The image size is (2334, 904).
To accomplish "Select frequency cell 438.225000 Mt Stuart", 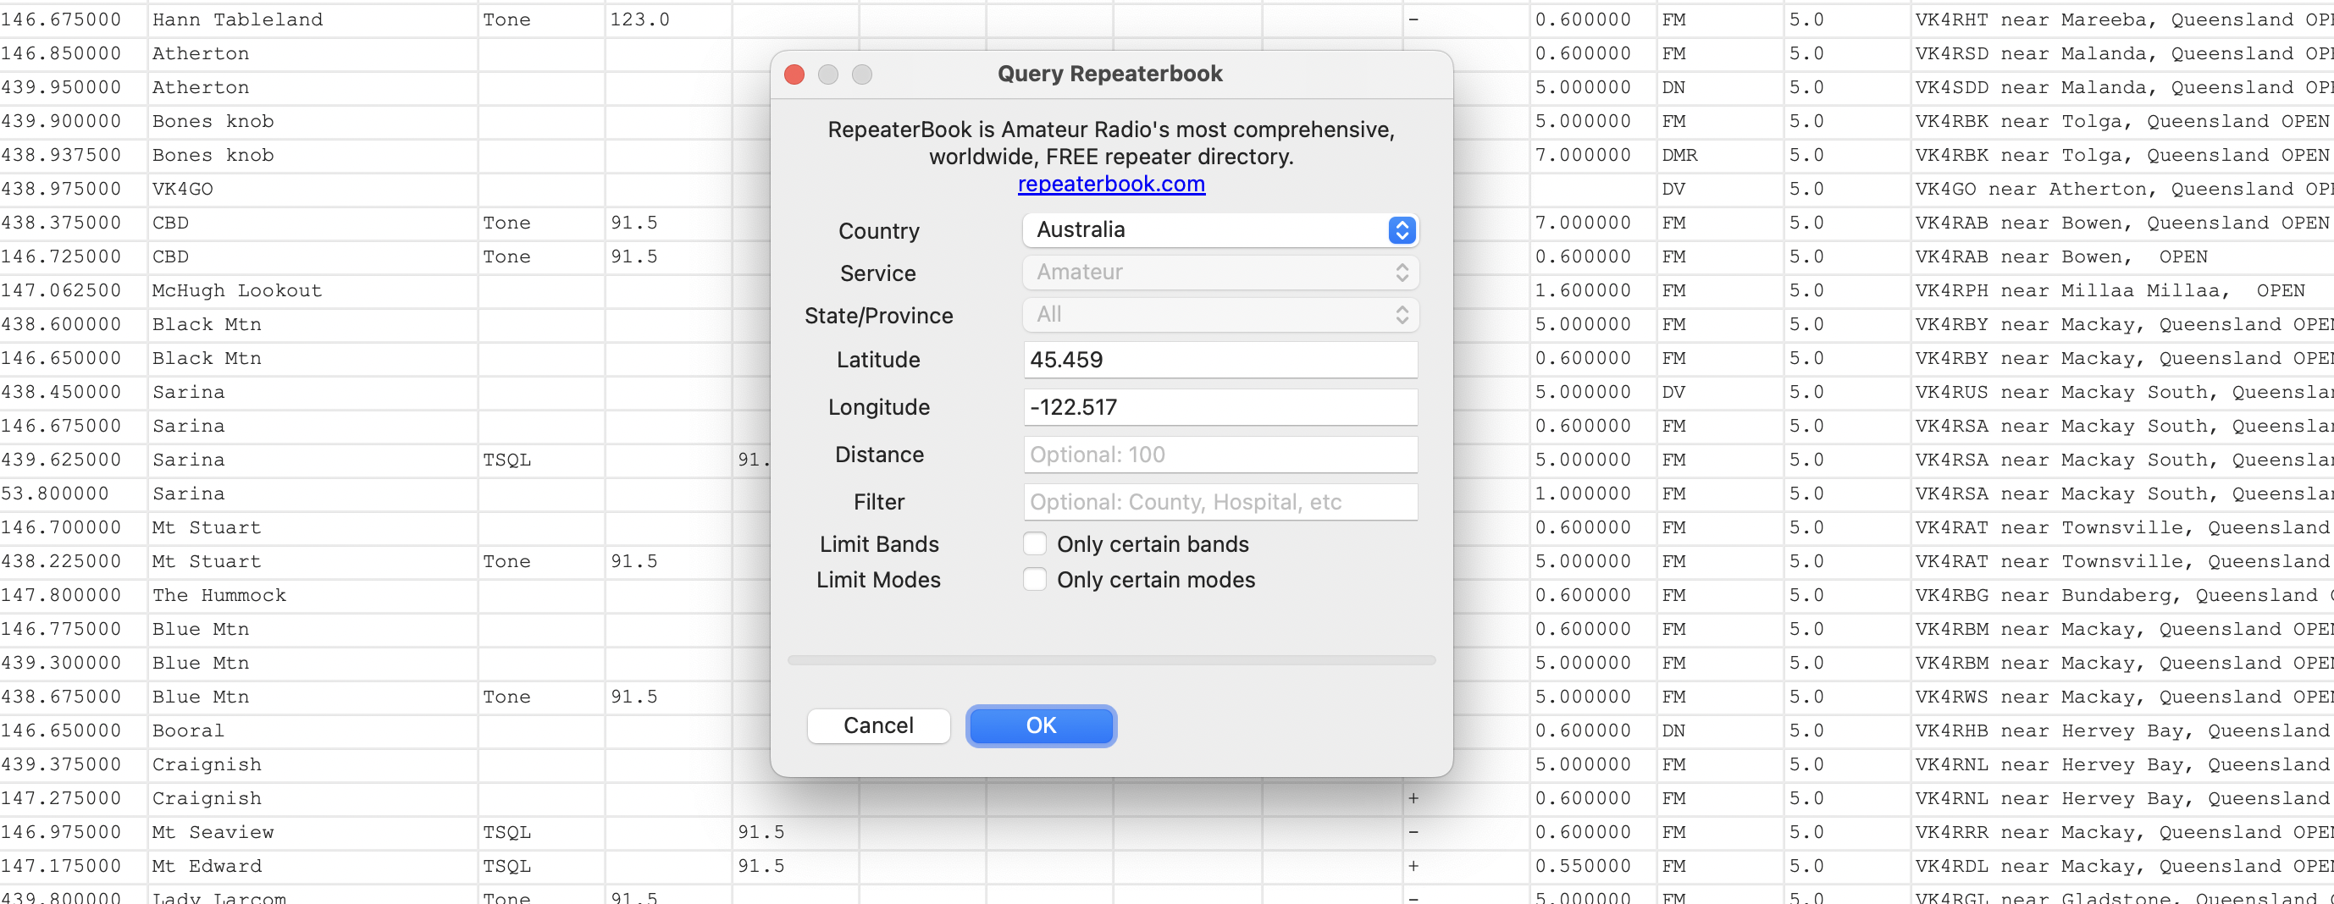I will coord(73,561).
